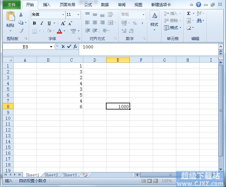This screenshot has height=187, width=226.
Task: Switch to Sheet2 tab
Action: 51,175
